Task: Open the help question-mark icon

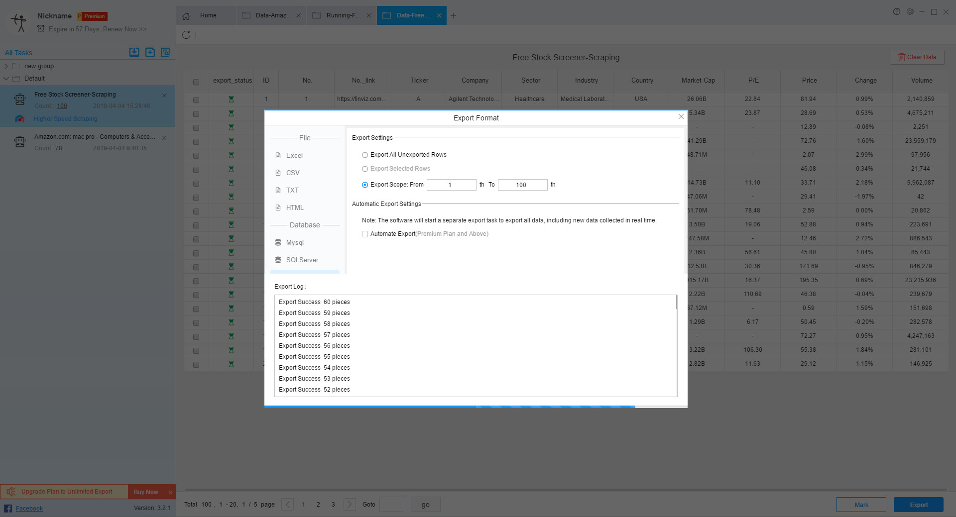Action: (x=897, y=11)
